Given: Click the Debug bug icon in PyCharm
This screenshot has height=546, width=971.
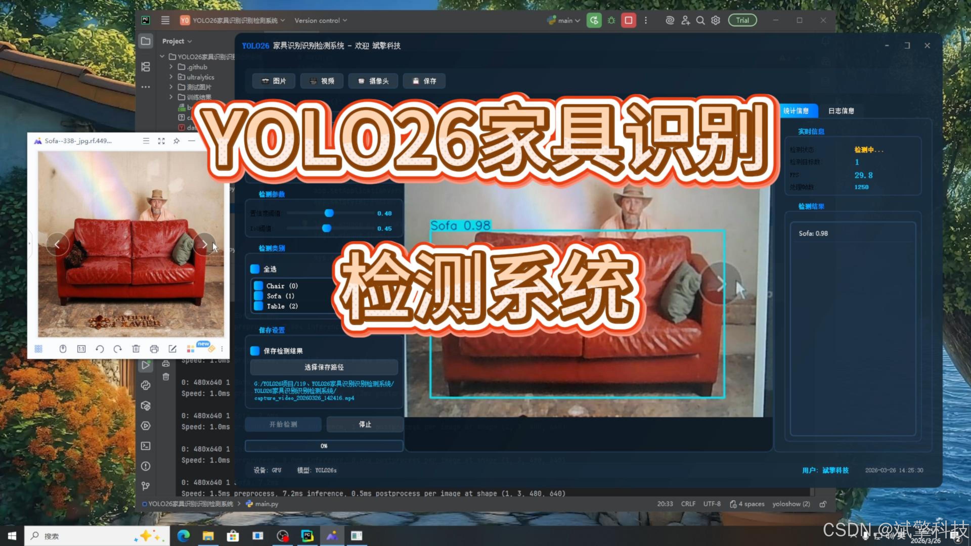Looking at the screenshot, I should [x=611, y=20].
